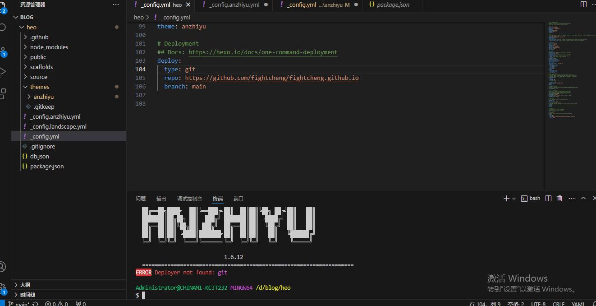Image resolution: width=596 pixels, height=306 pixels.
Task: Create a new terminal with plus icon
Action: [506, 199]
